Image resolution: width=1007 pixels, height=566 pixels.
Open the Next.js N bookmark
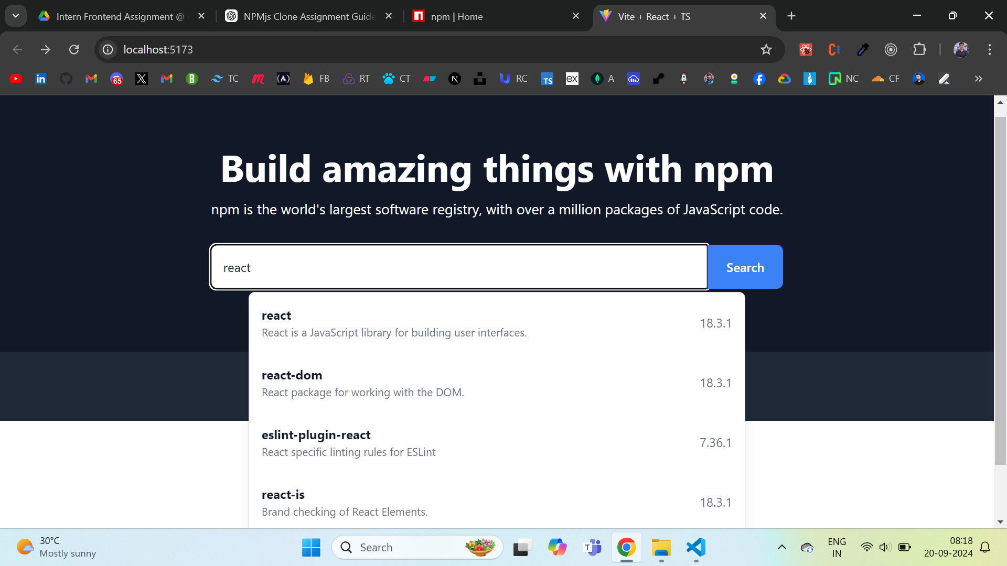(455, 79)
